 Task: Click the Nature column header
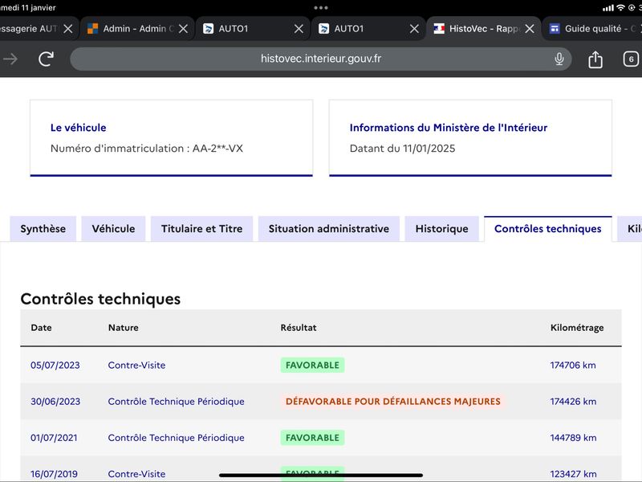pos(124,328)
